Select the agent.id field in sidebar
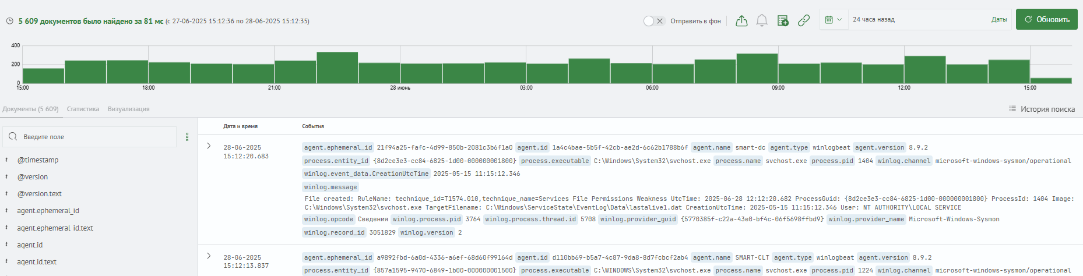 point(30,245)
